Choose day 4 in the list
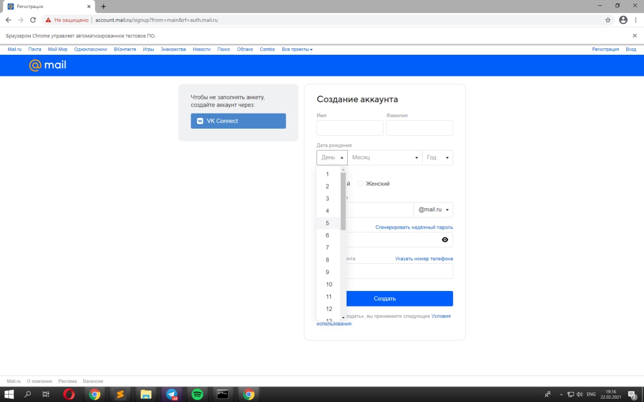This screenshot has width=644, height=402. point(329,211)
